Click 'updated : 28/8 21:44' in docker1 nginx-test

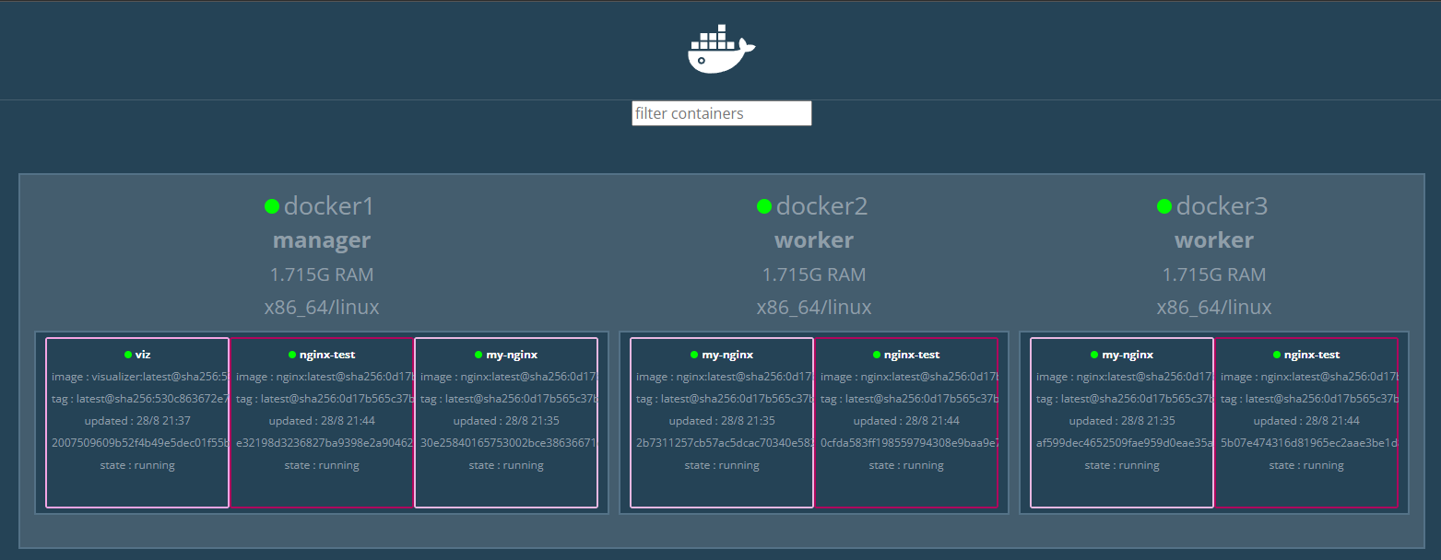point(322,421)
